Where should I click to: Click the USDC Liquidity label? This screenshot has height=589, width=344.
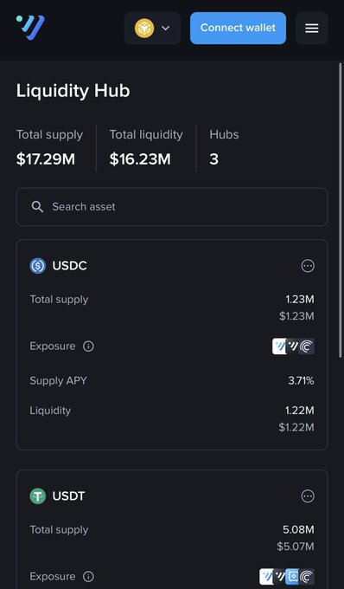50,411
